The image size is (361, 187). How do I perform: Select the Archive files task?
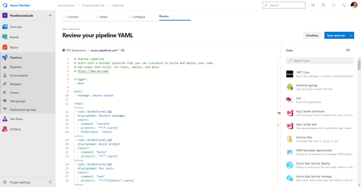(x=320, y=139)
